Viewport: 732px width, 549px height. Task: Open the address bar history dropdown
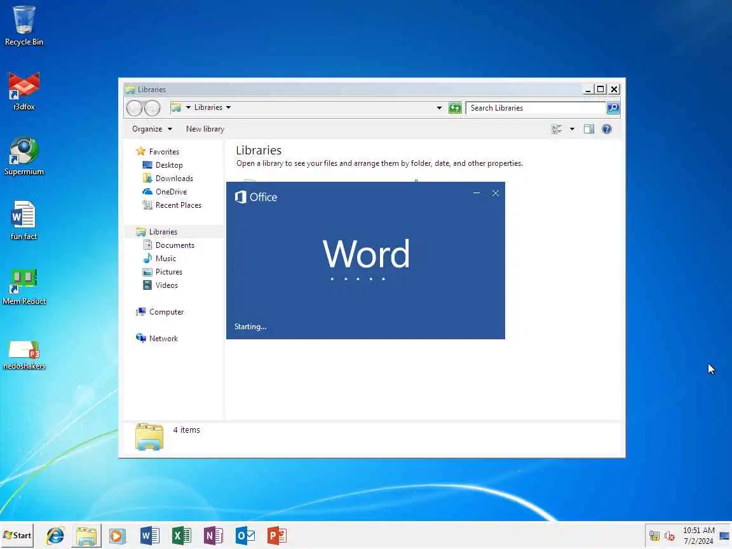pos(439,108)
